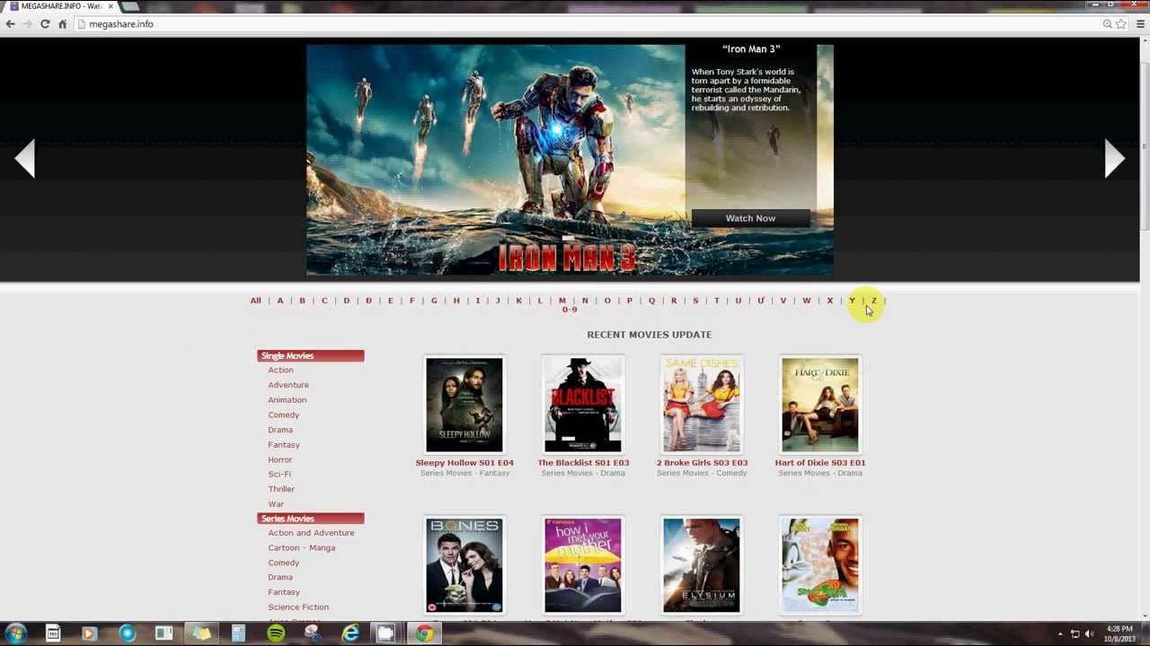
Task: Open Fantasy under Single Movies
Action: (284, 445)
